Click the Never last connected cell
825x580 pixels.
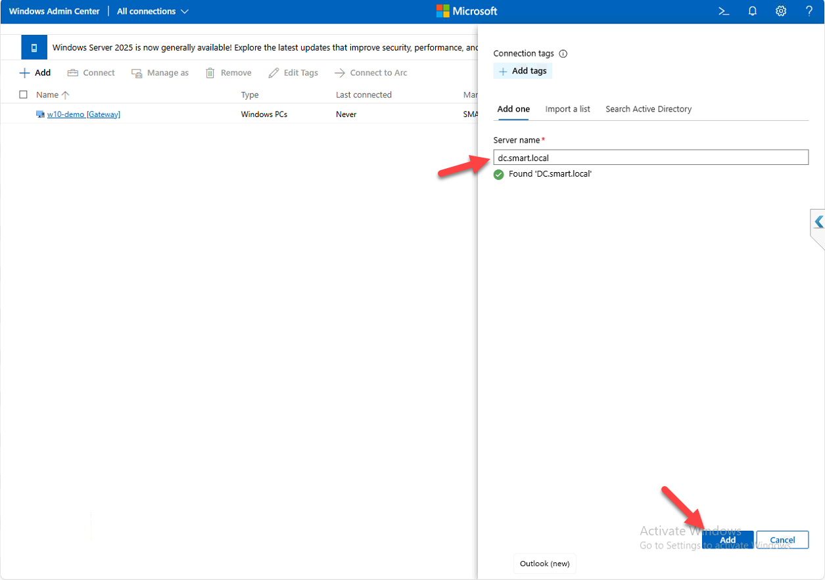click(x=346, y=114)
